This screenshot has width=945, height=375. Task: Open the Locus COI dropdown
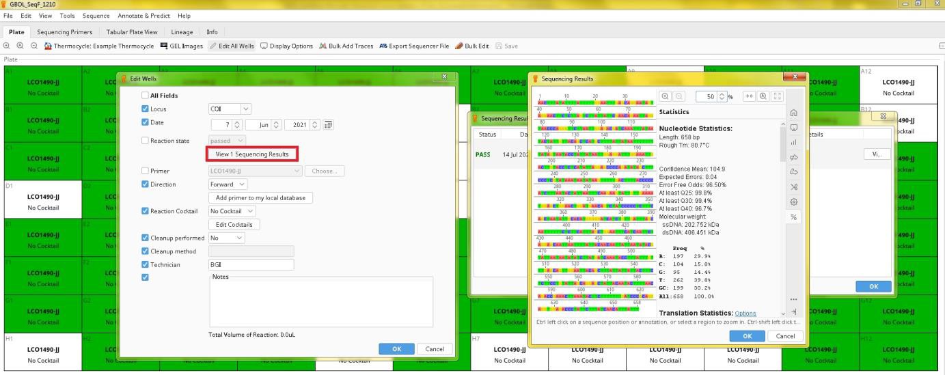pos(246,109)
